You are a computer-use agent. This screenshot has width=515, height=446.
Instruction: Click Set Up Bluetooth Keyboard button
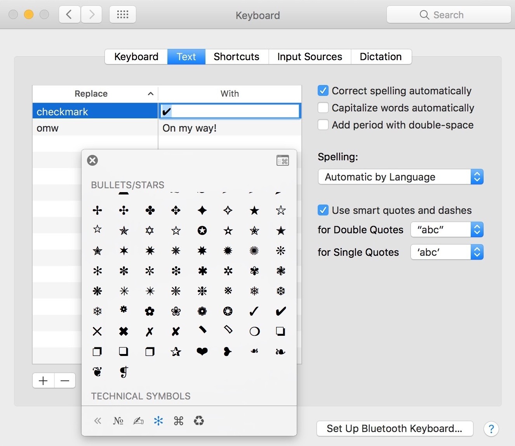[395, 429]
